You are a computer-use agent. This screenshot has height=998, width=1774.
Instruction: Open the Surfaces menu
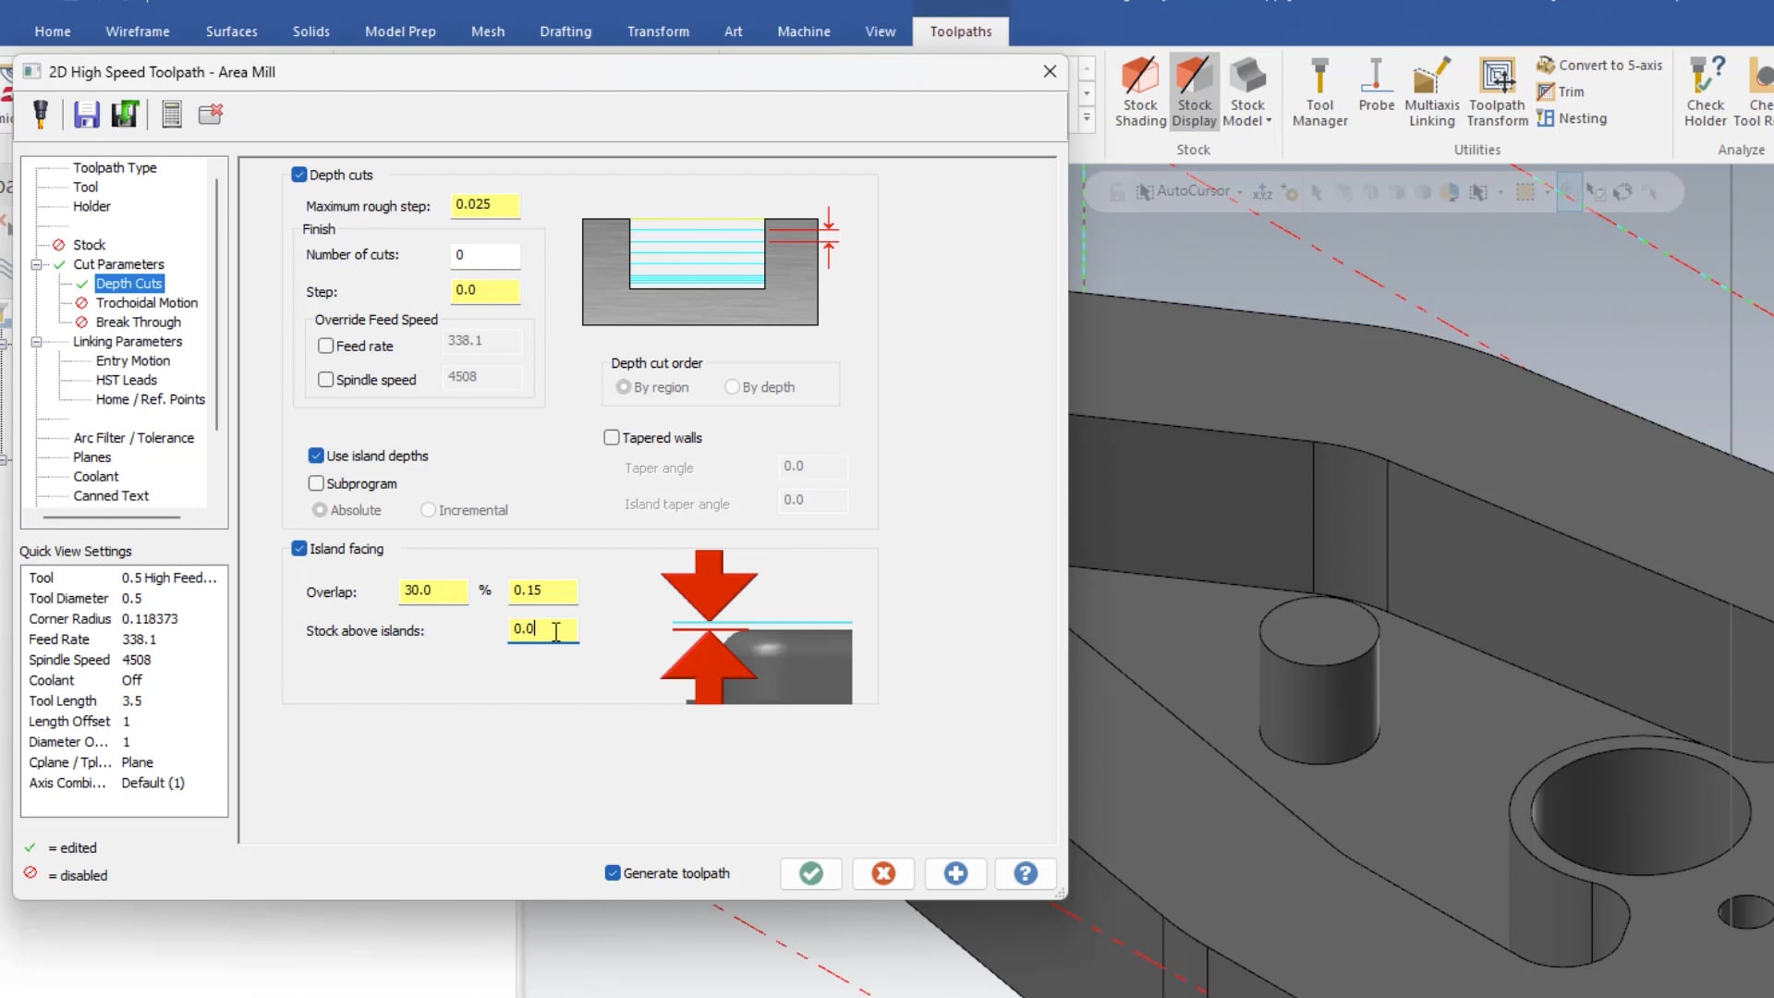[232, 30]
